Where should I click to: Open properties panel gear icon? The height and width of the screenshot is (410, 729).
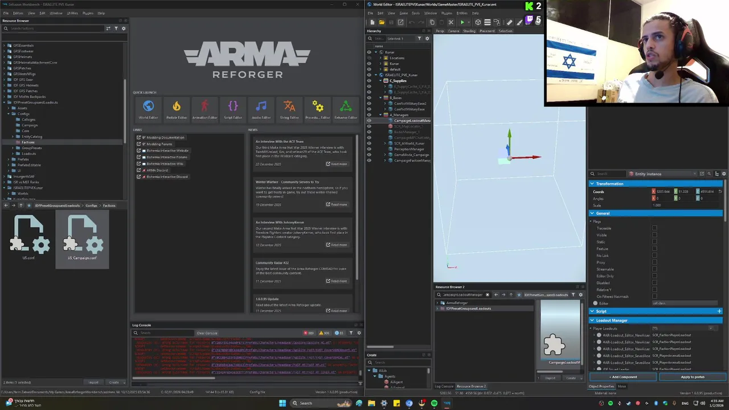click(724, 174)
